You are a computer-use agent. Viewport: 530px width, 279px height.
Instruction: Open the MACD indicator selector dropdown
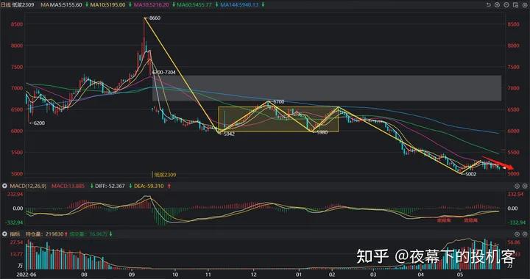[4, 186]
